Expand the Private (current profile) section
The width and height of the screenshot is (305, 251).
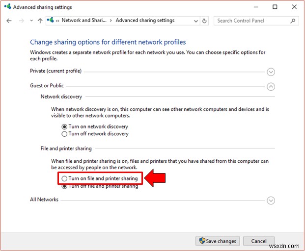(x=271, y=72)
